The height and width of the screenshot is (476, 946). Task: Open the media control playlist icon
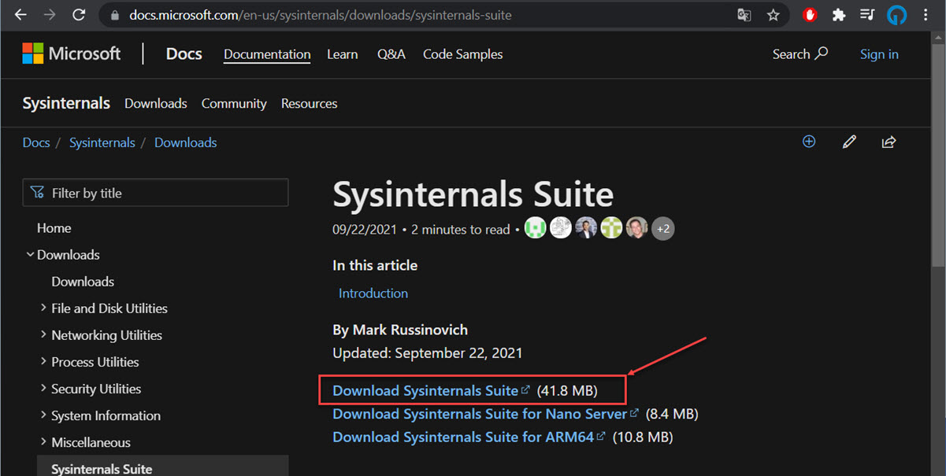[x=867, y=15]
